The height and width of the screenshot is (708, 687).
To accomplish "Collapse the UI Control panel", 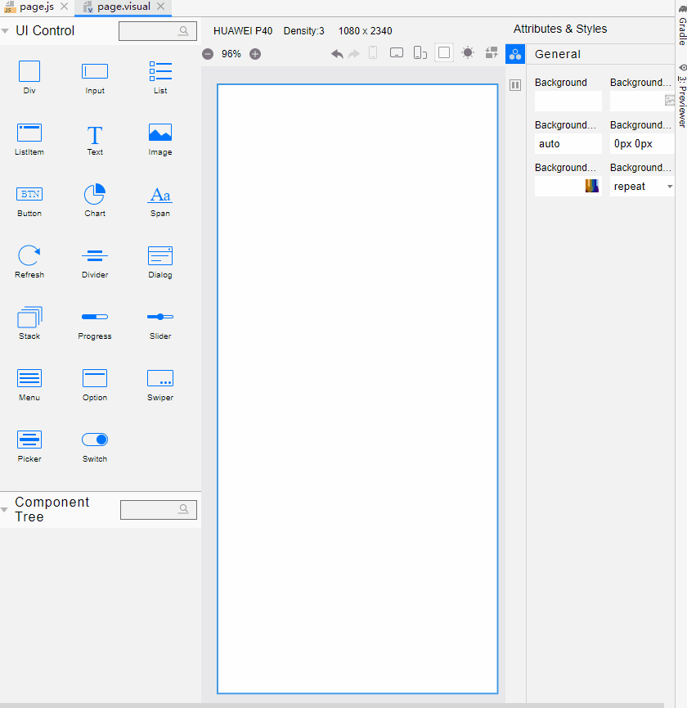I will (5, 31).
